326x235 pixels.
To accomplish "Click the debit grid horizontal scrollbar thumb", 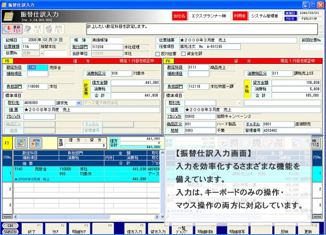I will (x=63, y=217).
